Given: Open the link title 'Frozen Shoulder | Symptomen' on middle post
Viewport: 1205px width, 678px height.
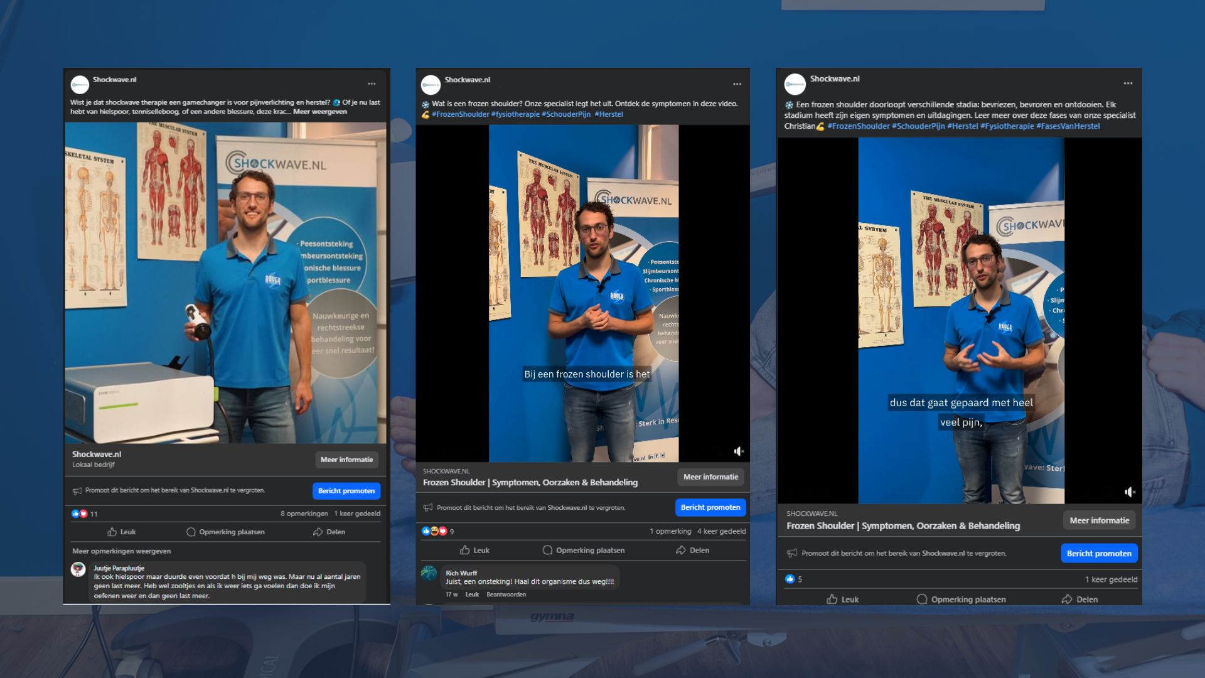Looking at the screenshot, I should pos(530,483).
